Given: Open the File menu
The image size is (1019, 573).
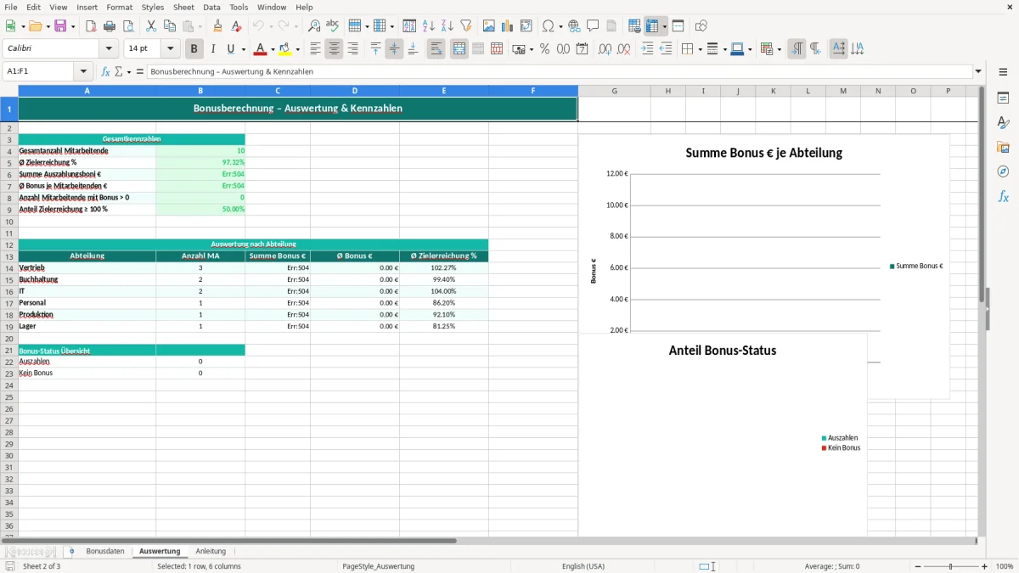Looking at the screenshot, I should point(11,7).
